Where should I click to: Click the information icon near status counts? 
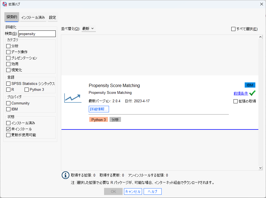click(x=65, y=175)
